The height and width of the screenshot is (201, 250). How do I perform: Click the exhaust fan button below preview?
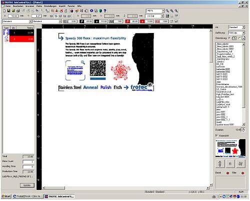coord(240,163)
